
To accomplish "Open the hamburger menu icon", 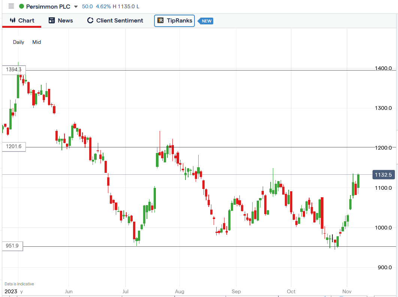I will [x=11, y=6].
